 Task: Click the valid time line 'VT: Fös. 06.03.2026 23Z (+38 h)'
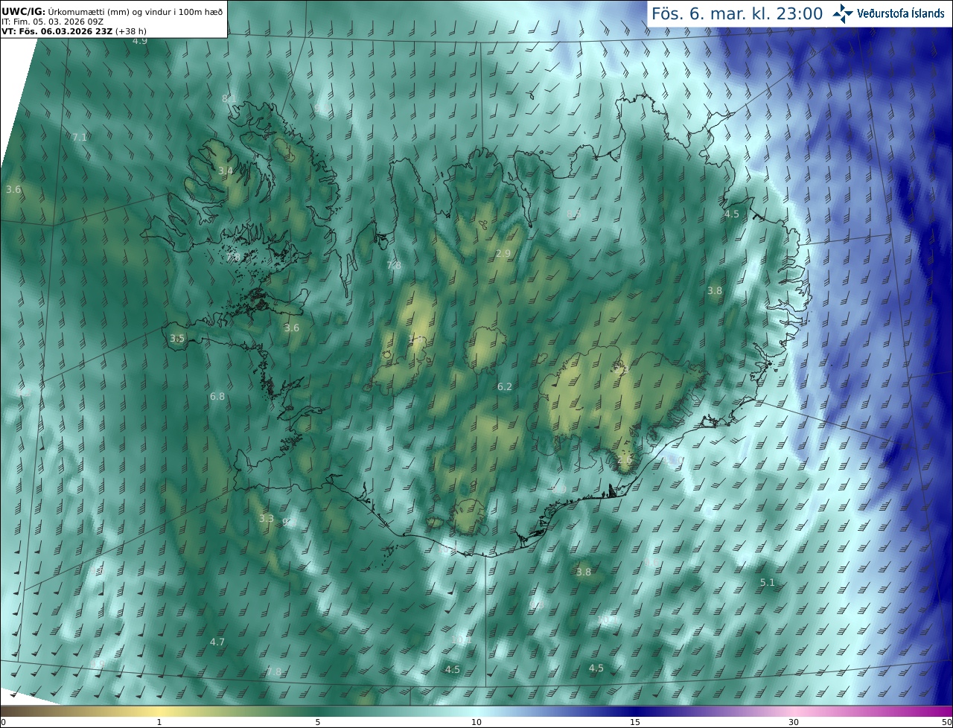(74, 31)
